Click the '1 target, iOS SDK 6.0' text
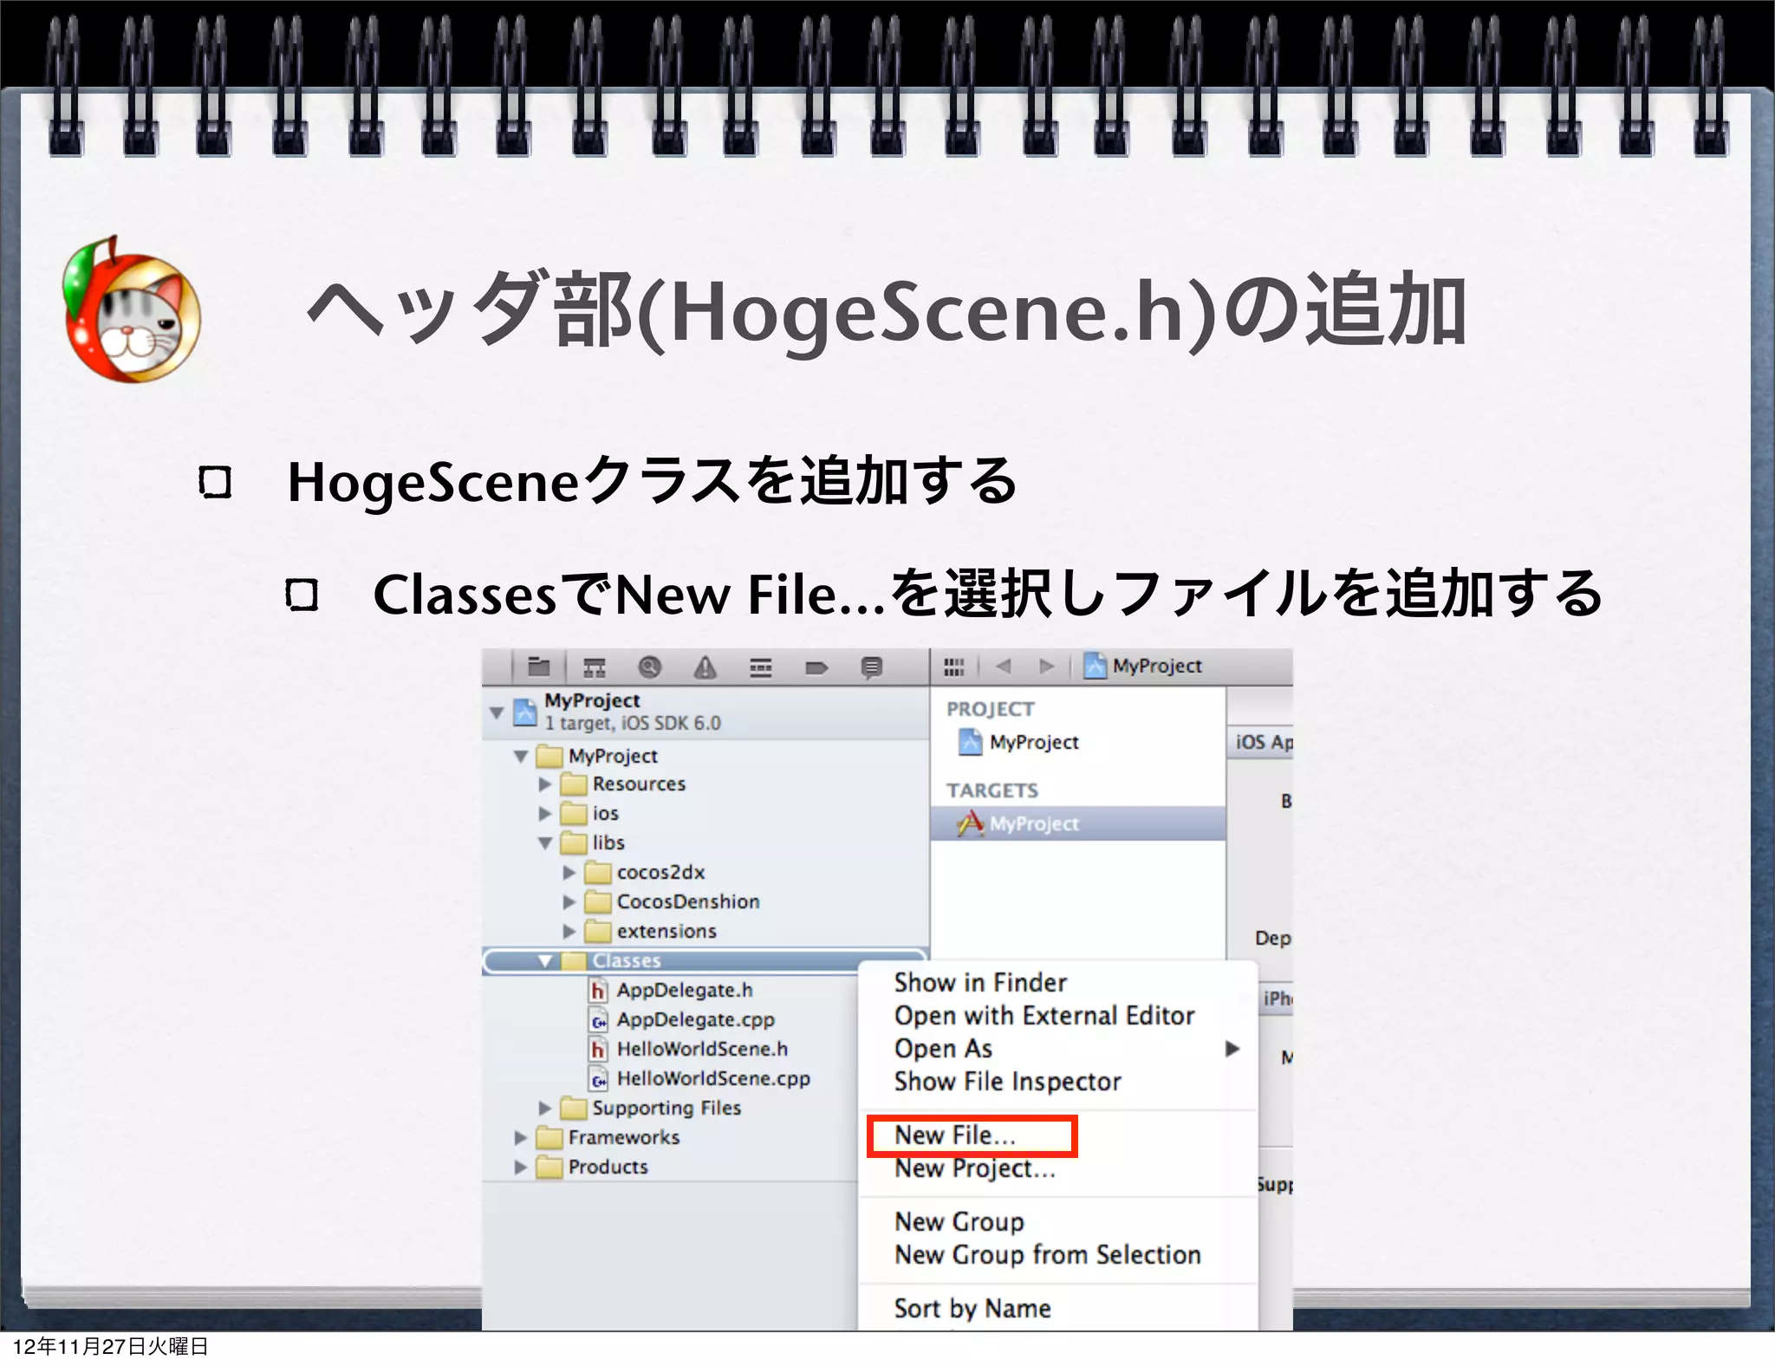Viewport: 1775px width, 1366px height. click(633, 724)
